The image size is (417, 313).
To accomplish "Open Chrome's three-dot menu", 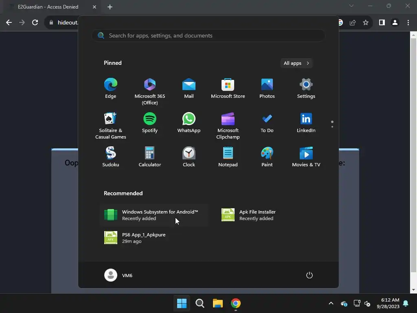I will [408, 23].
